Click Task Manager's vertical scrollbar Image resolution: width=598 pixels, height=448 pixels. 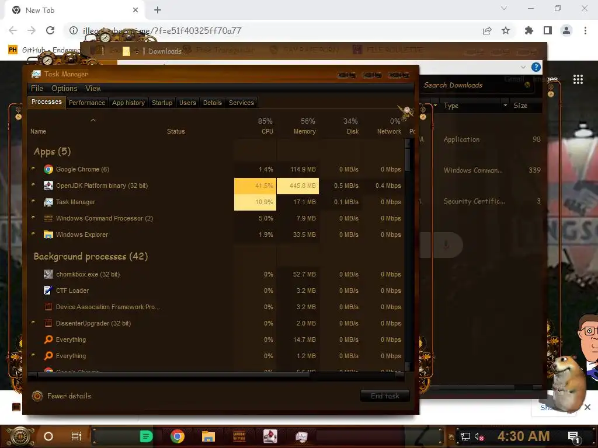coord(408,254)
